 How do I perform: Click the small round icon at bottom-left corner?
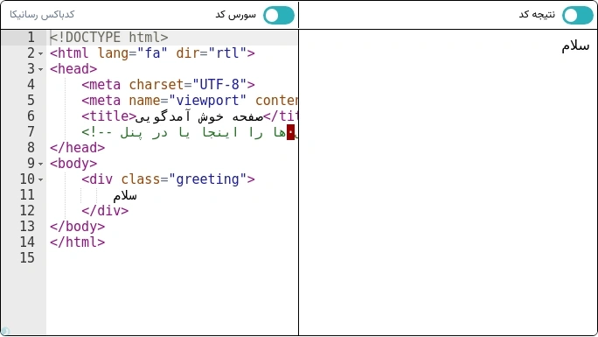pyautogui.click(x=5, y=331)
